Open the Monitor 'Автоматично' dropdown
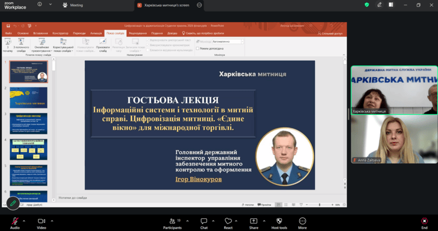 click(228, 41)
